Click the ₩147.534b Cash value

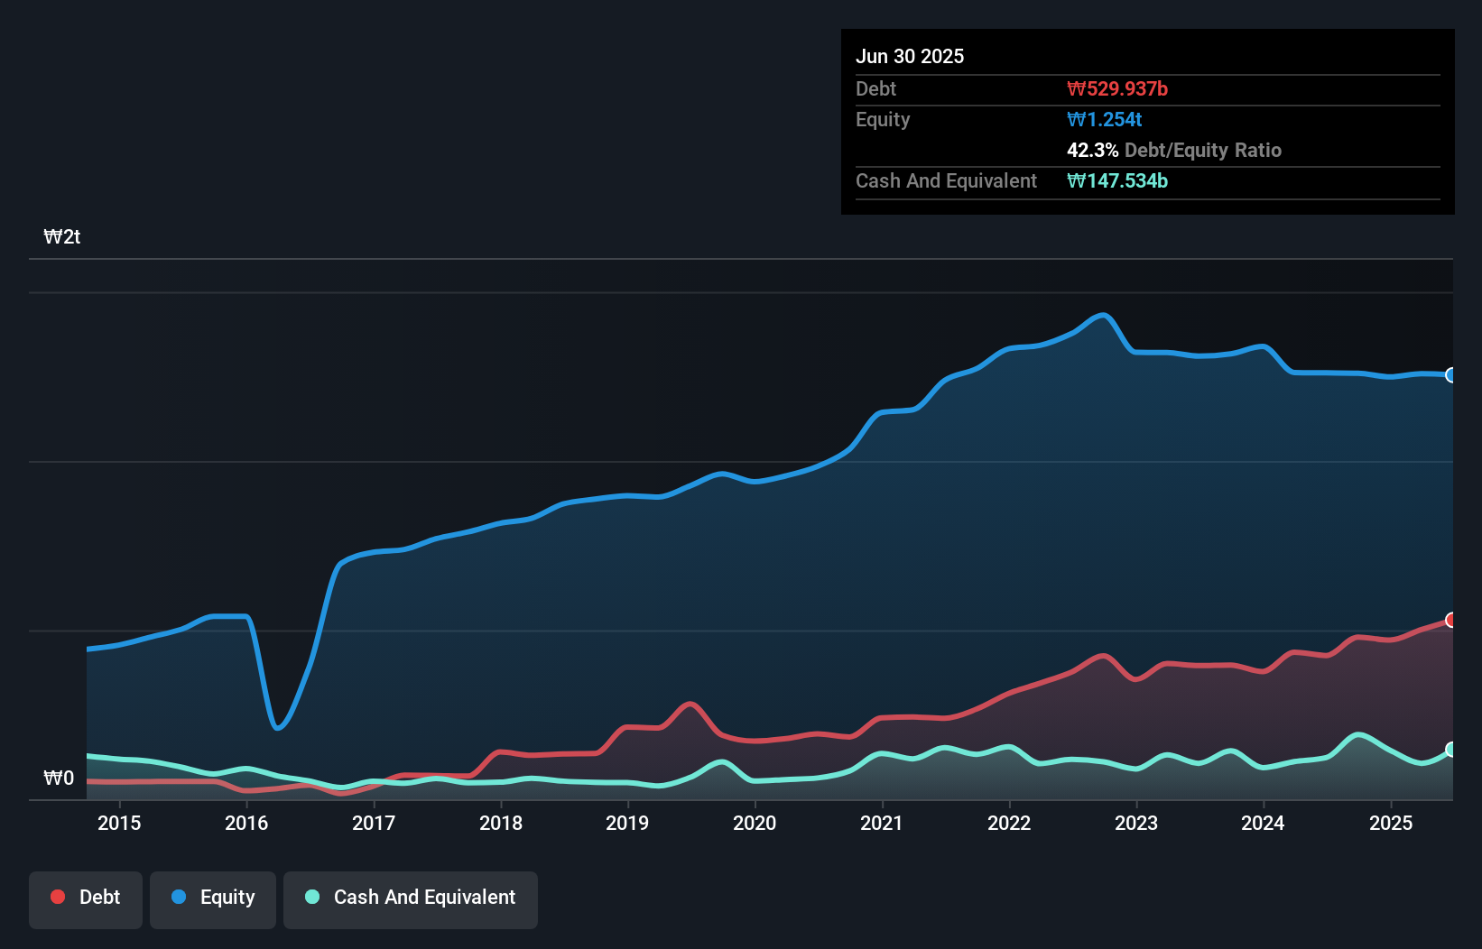[1118, 180]
